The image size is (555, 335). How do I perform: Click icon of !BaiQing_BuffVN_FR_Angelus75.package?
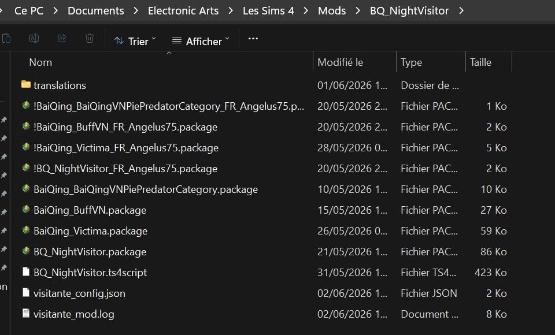click(x=26, y=126)
